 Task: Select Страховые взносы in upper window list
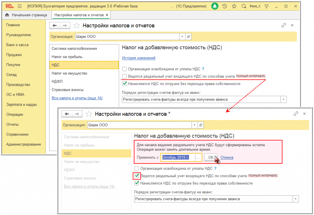tap(84, 90)
